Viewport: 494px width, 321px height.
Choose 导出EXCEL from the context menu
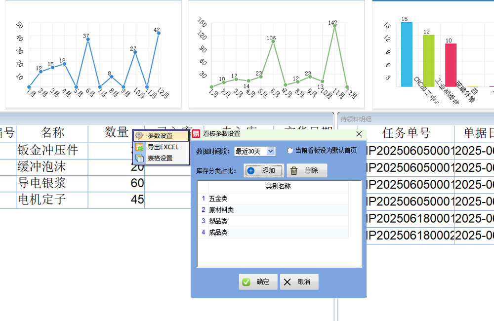[x=163, y=147]
